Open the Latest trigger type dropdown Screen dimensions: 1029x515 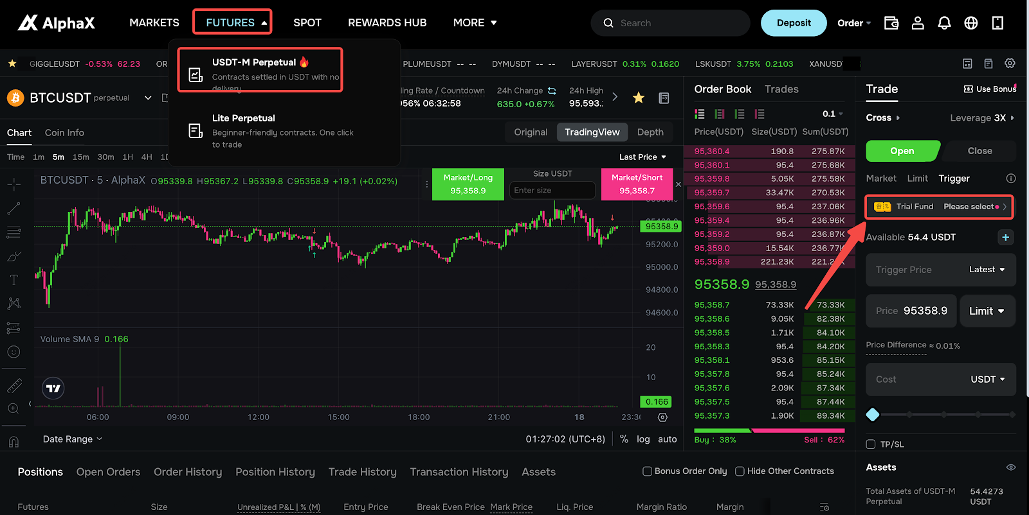click(x=987, y=270)
